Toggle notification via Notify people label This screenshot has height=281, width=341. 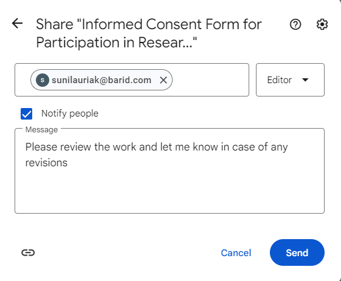[70, 113]
